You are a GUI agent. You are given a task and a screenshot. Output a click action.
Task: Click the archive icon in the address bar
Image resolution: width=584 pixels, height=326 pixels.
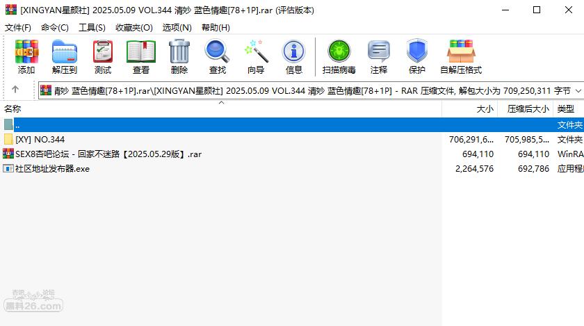46,90
